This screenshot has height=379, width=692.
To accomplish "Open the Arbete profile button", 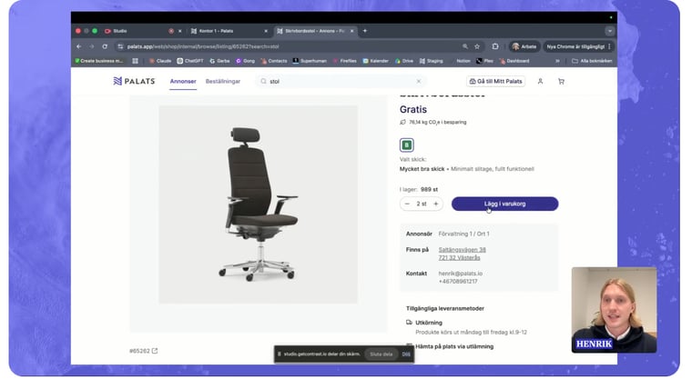I will [x=524, y=46].
